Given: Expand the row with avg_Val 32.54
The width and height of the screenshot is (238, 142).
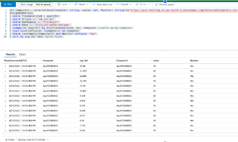Looking at the screenshot, I should click(x=5, y=66).
